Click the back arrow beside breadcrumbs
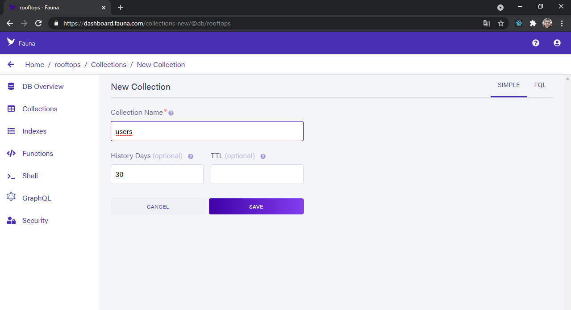571x310 pixels. tap(11, 65)
